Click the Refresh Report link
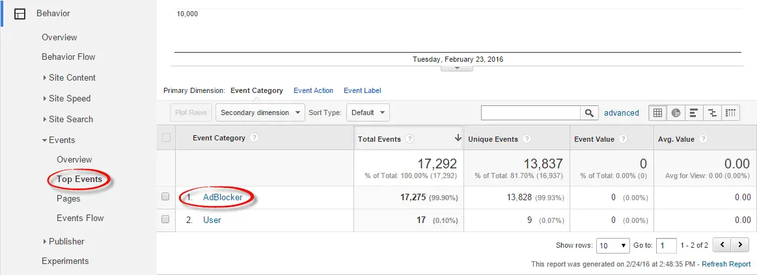This screenshot has height=275, width=757. [726, 264]
